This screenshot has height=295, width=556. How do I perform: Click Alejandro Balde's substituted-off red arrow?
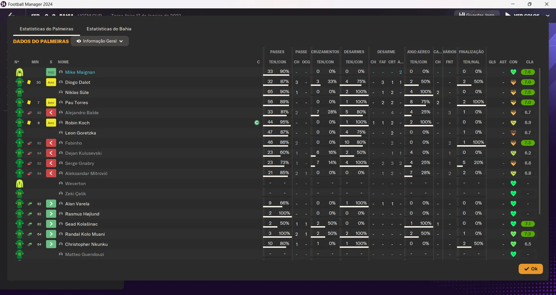pos(51,113)
